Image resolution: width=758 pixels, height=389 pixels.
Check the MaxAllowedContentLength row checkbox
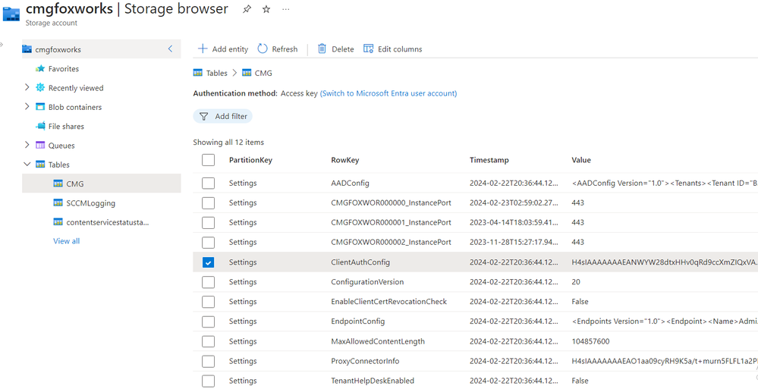209,341
